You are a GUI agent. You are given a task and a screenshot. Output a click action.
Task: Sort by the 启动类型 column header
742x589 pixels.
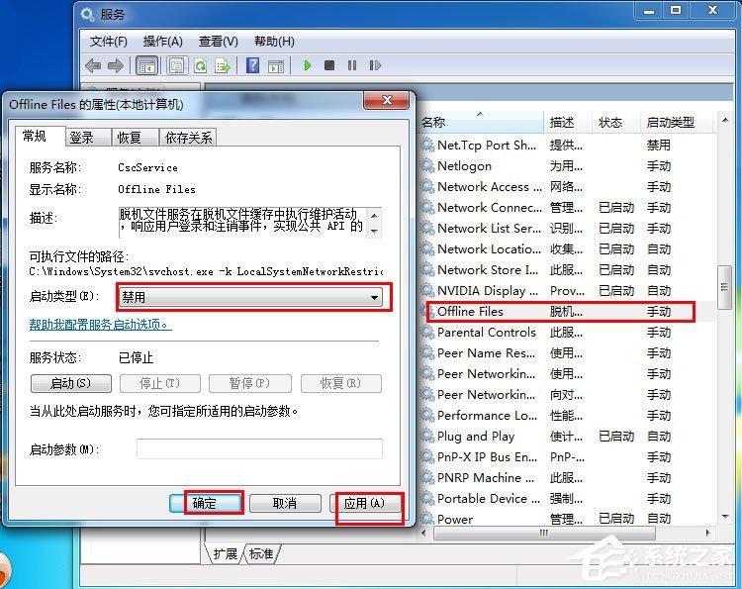tap(676, 123)
